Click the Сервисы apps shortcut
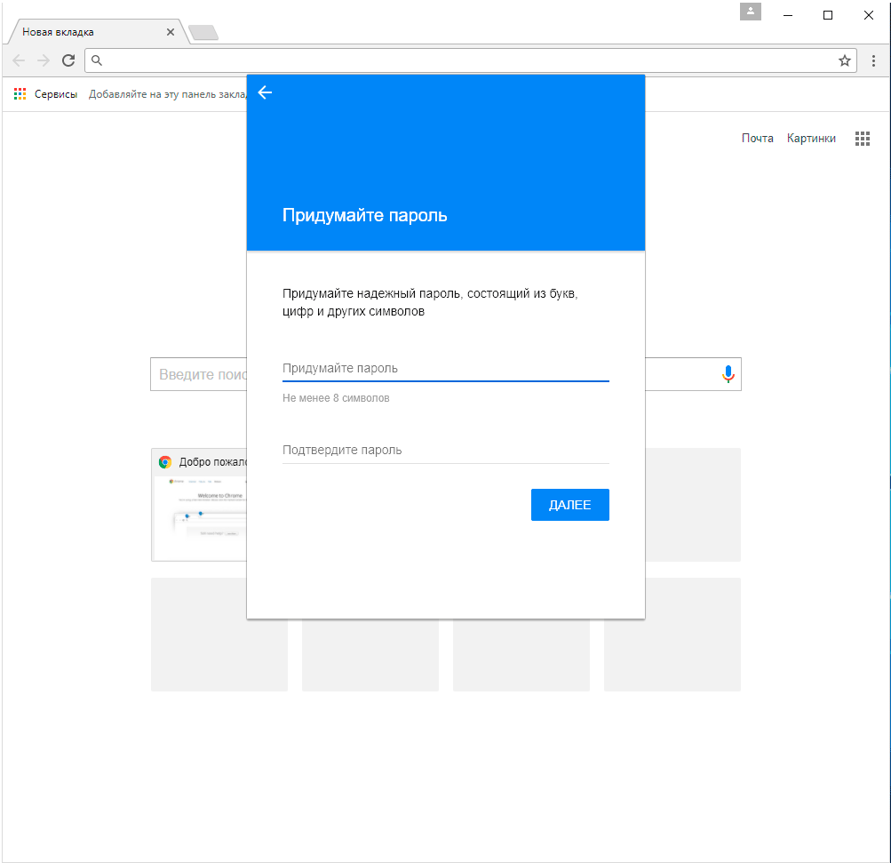 click(46, 94)
